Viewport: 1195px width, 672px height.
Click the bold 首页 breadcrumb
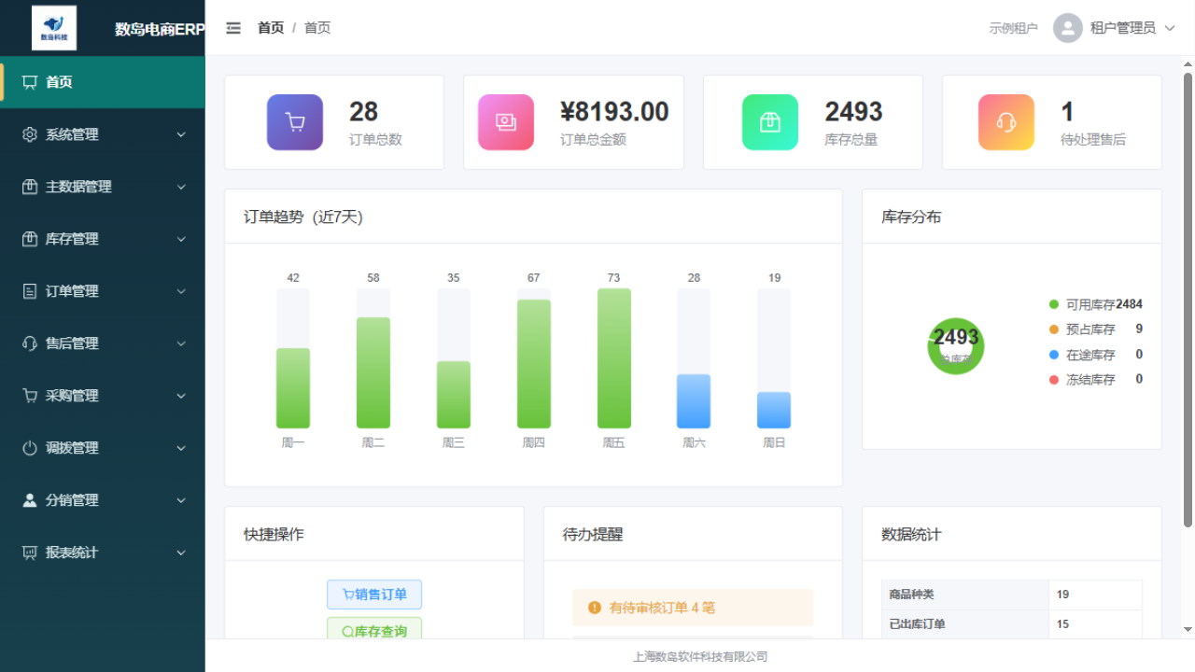point(271,28)
